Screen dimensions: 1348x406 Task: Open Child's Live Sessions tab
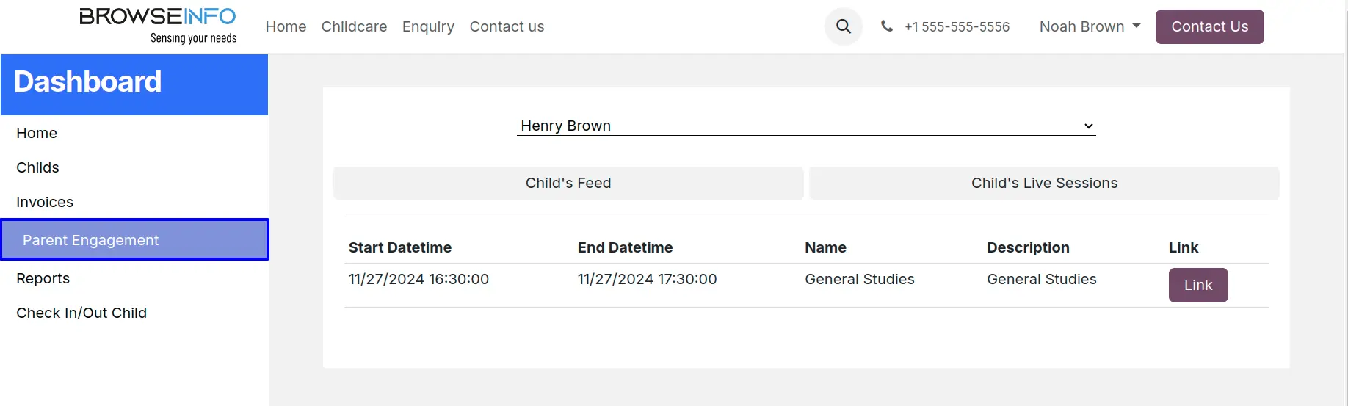click(x=1044, y=183)
